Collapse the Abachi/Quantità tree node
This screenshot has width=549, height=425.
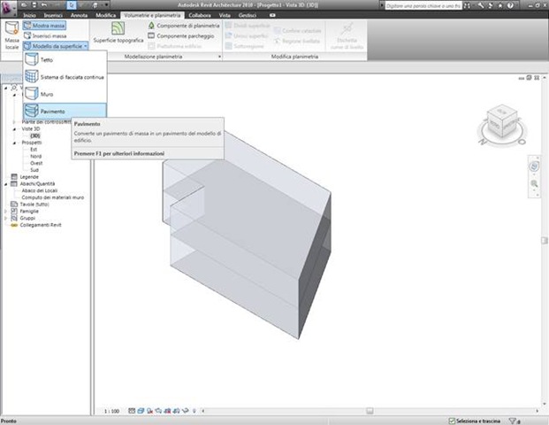click(5, 184)
